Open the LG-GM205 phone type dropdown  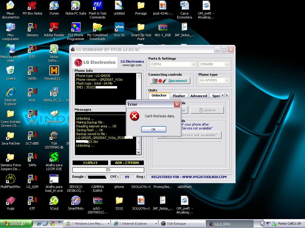pos(227,80)
